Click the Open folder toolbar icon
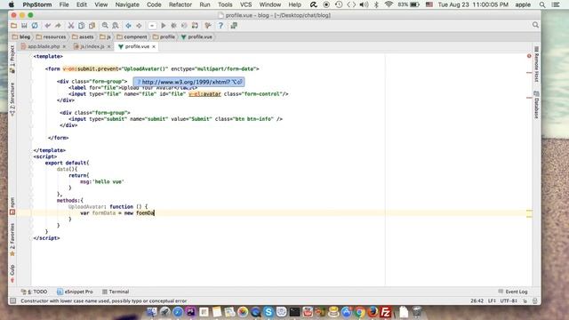 tap(14, 26)
